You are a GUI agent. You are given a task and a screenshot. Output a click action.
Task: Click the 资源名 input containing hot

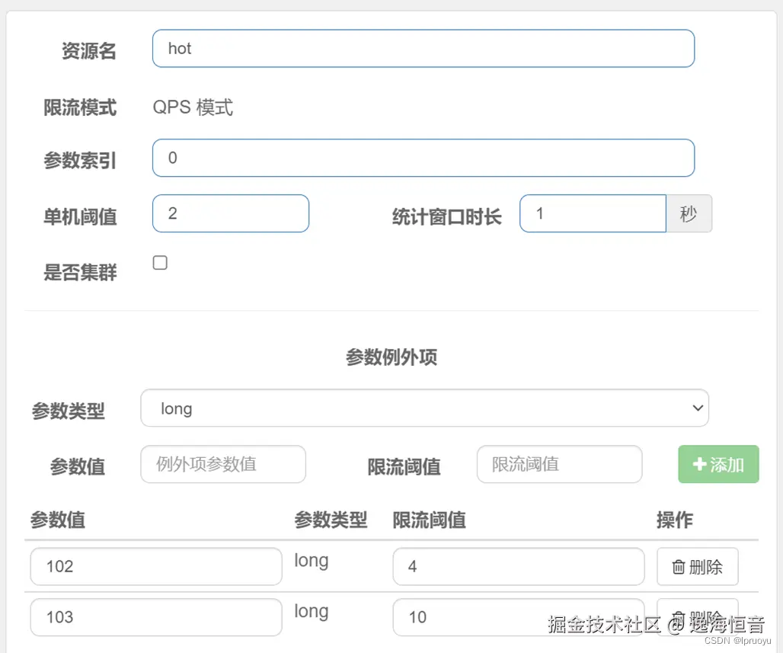coord(423,48)
